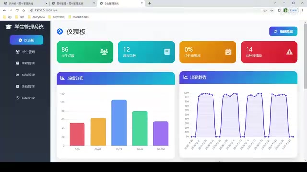This screenshot has width=307, height=172.
Task: Click the browser forward arrow
Action: [11, 11]
